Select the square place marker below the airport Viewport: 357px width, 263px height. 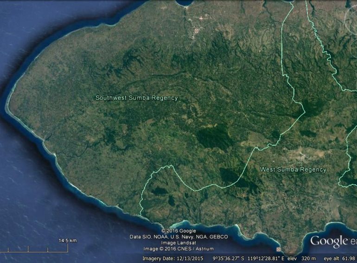click(196, 31)
